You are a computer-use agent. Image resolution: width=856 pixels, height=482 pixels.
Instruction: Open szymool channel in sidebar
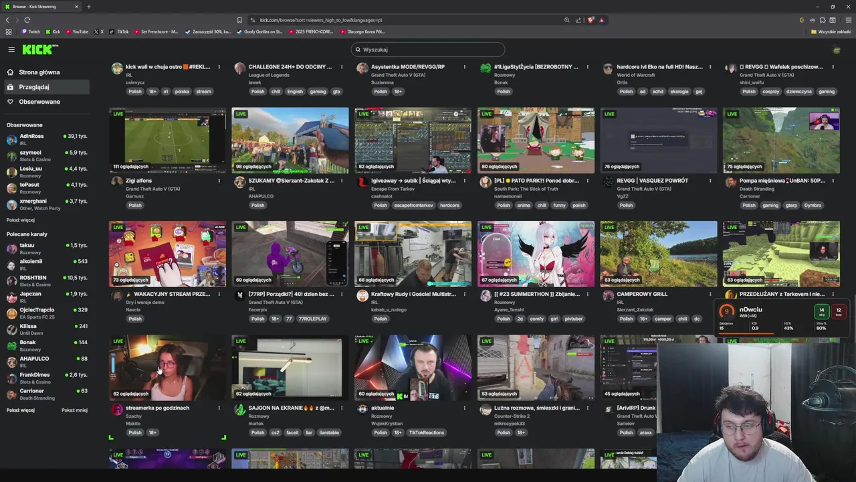pos(47,155)
